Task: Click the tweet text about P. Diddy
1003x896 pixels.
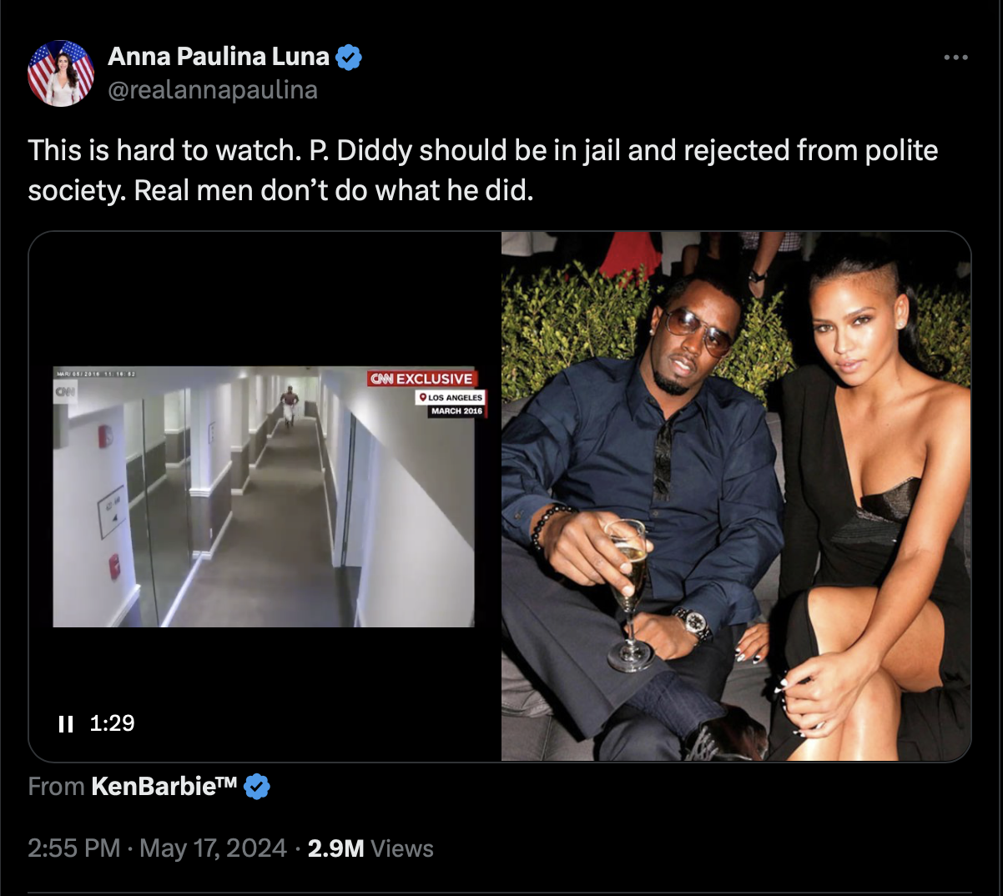Action: click(483, 170)
